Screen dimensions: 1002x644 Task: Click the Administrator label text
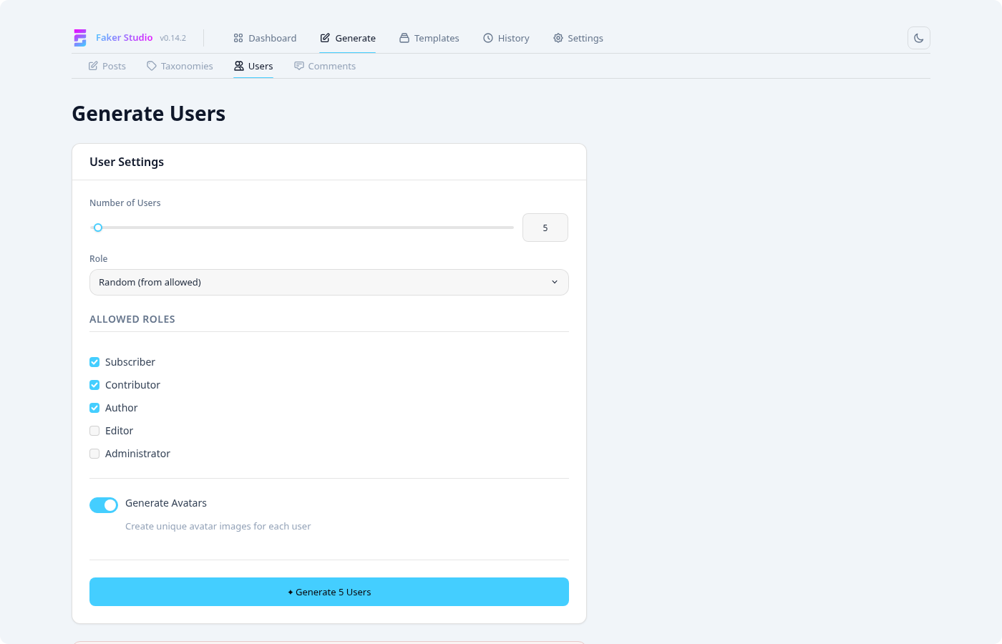pos(137,454)
